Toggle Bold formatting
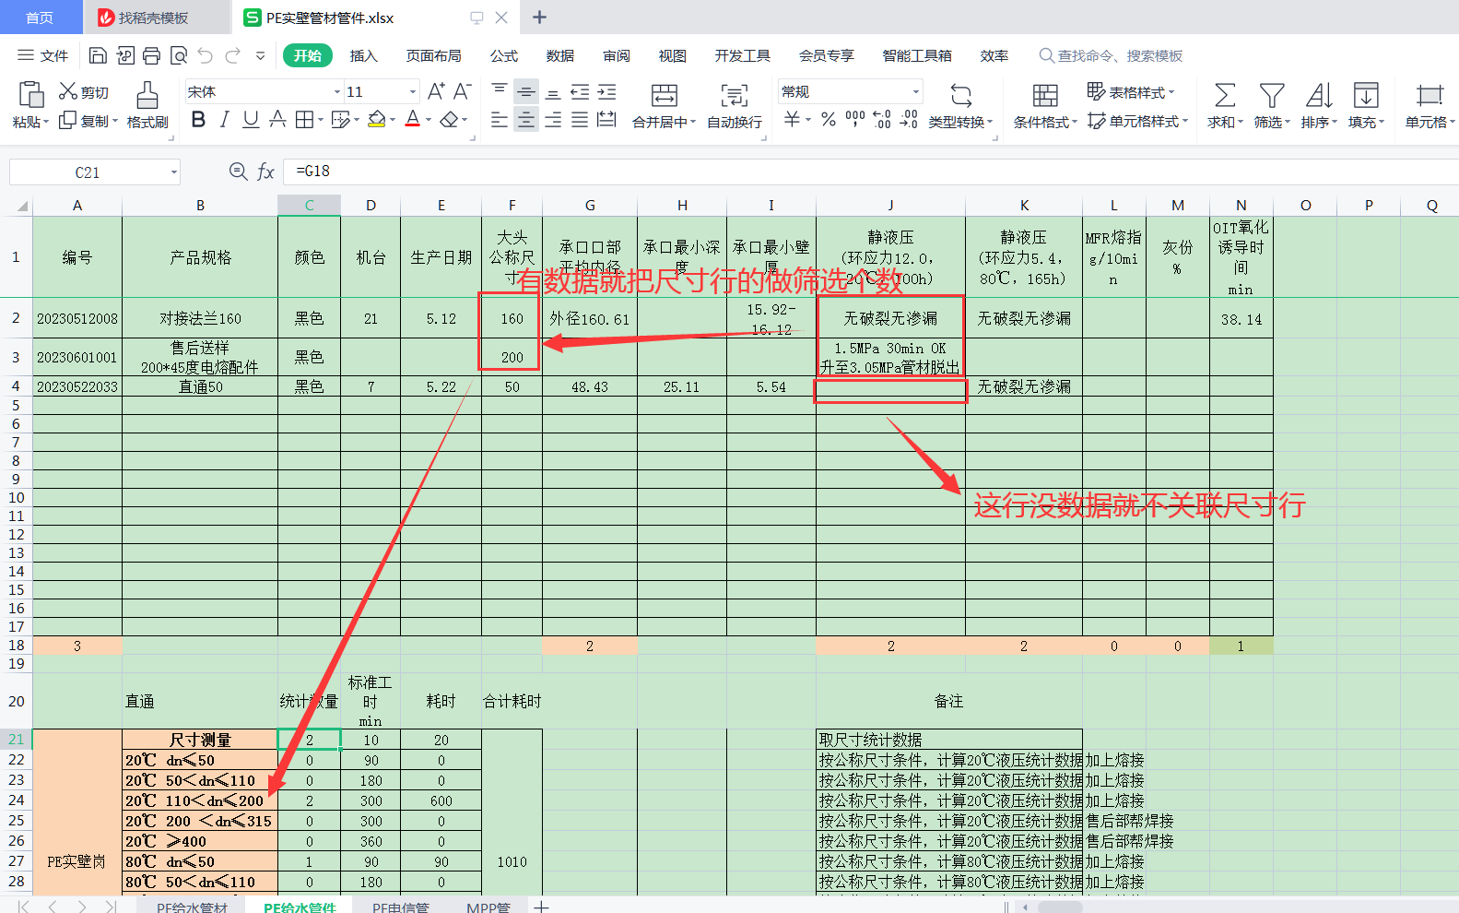The image size is (1459, 913). pyautogui.click(x=198, y=120)
